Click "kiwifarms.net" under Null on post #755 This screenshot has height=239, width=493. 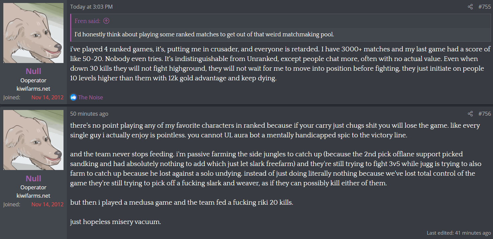tap(33, 89)
